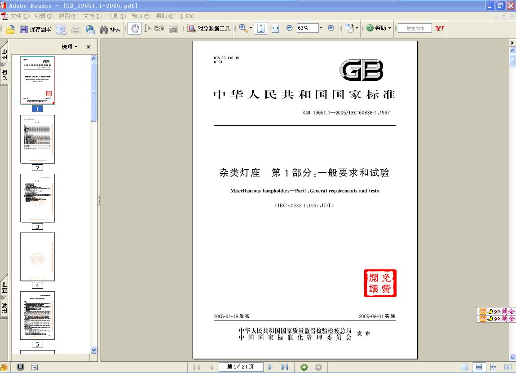Expand the zoom percentage dropdown
The width and height of the screenshot is (516, 373).
click(x=321, y=28)
